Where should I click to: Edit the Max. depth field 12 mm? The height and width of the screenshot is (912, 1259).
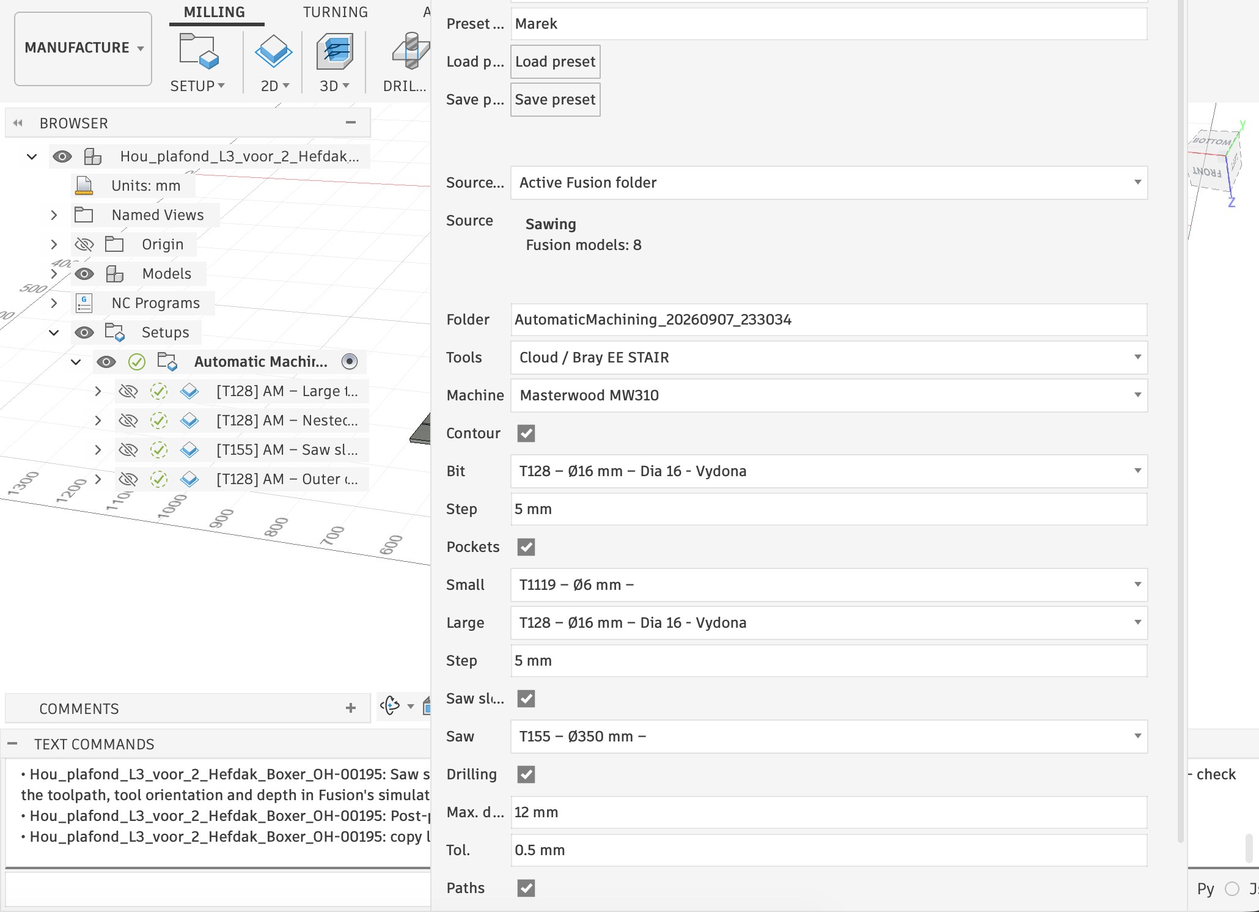point(829,812)
